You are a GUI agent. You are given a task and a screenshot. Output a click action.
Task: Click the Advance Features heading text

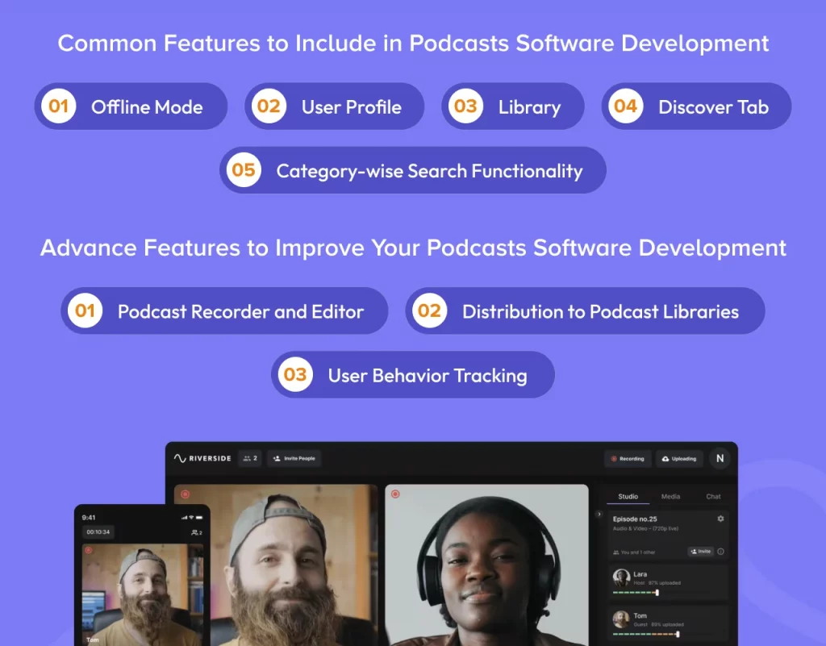pyautogui.click(x=413, y=248)
